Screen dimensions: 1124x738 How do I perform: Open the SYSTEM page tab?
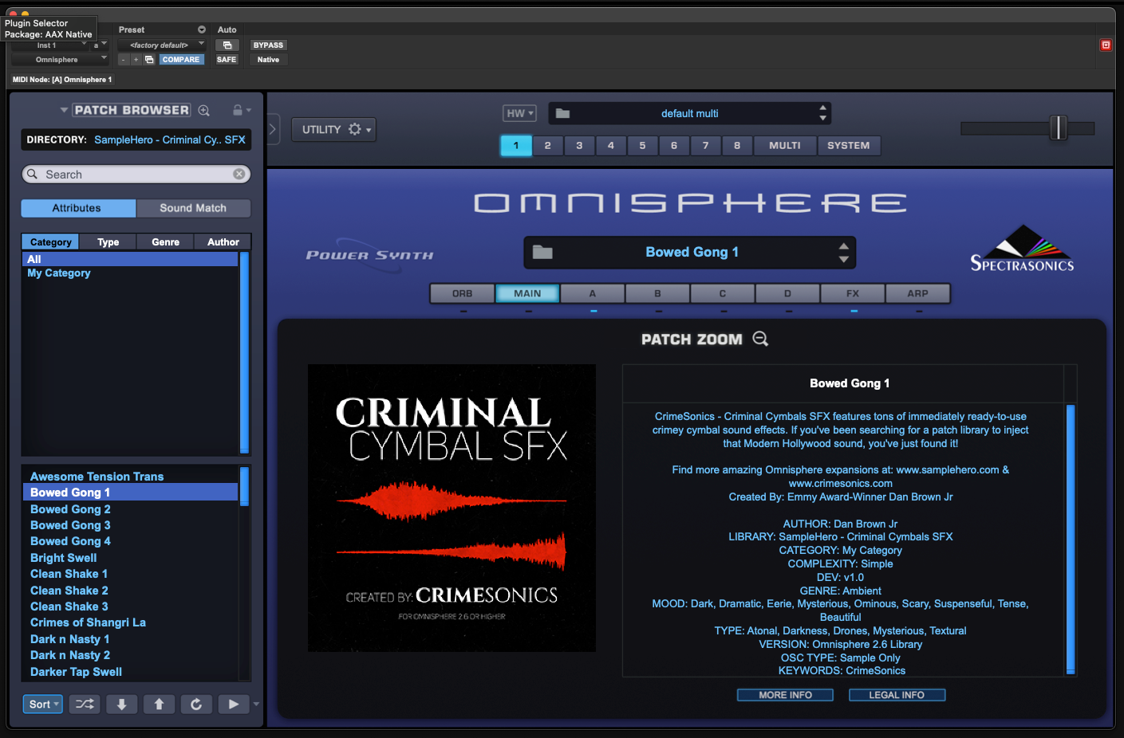click(x=849, y=145)
